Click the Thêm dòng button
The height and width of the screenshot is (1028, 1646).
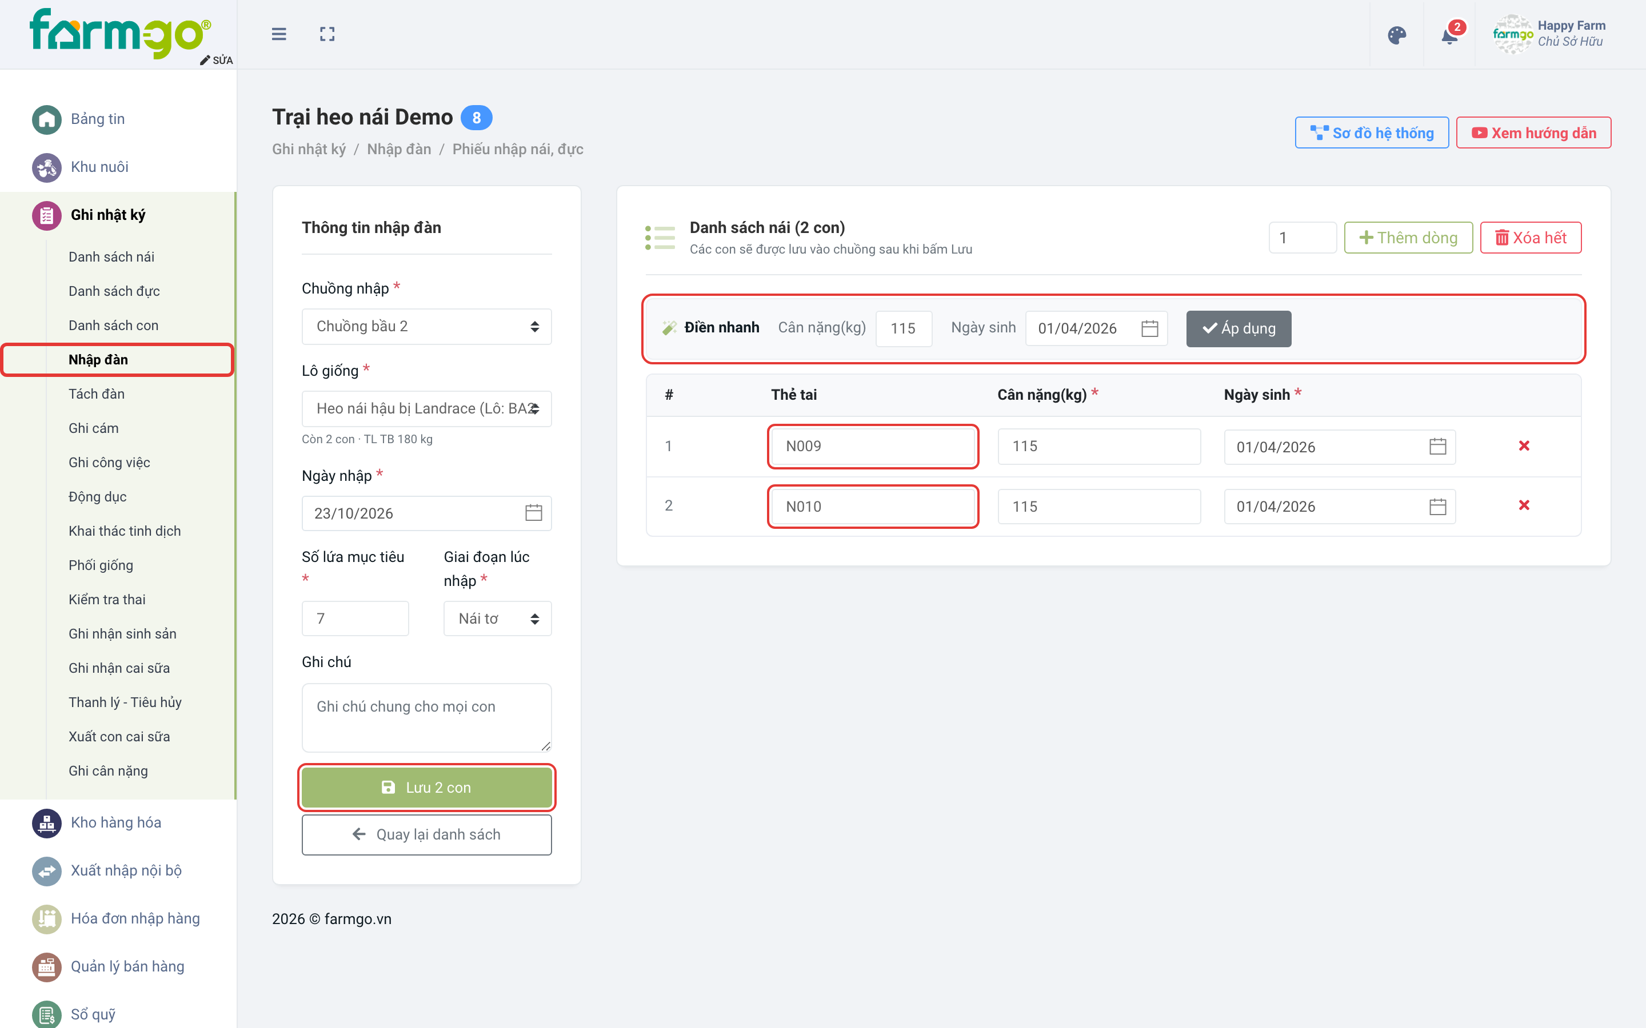click(1408, 237)
